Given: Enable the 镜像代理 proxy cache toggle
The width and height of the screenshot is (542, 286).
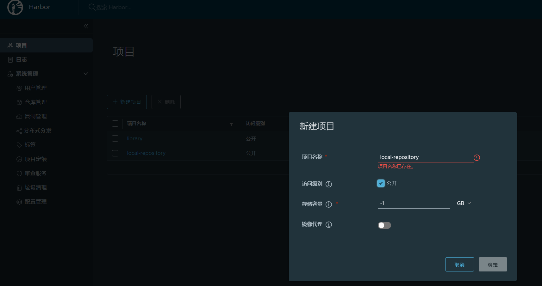Looking at the screenshot, I should pyautogui.click(x=384, y=225).
